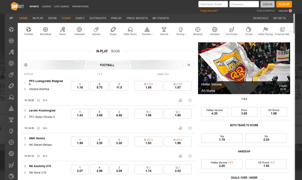Click the Sign Up button

(284, 4)
